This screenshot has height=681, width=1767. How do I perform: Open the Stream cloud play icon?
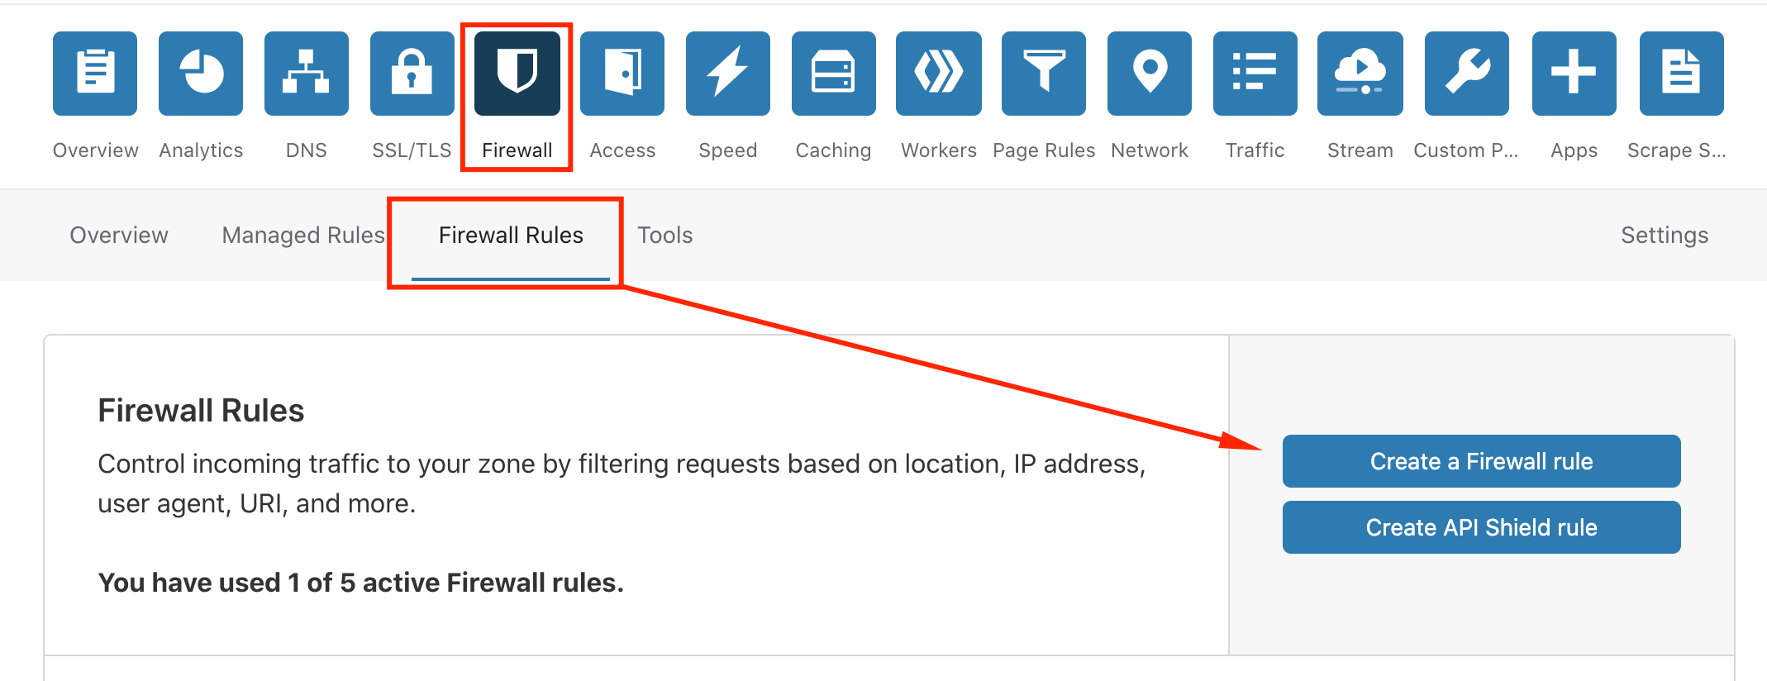pos(1360,74)
